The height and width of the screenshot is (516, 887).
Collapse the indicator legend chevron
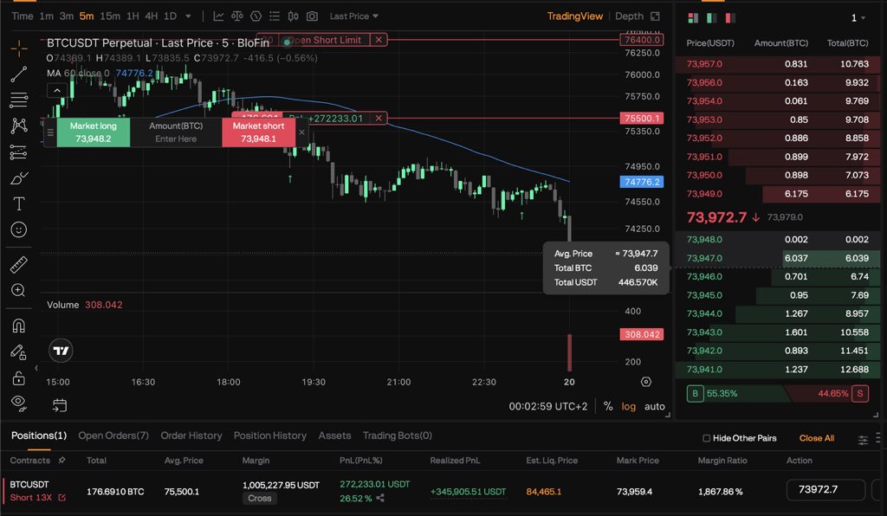click(x=57, y=90)
